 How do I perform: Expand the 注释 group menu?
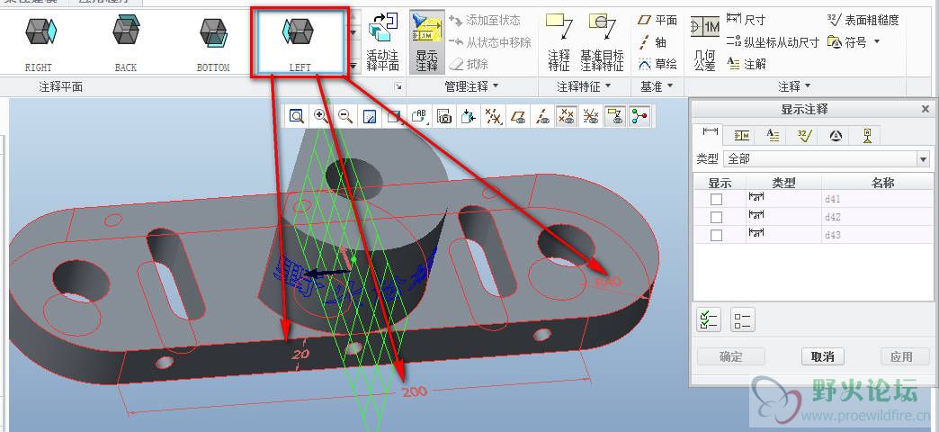click(795, 87)
